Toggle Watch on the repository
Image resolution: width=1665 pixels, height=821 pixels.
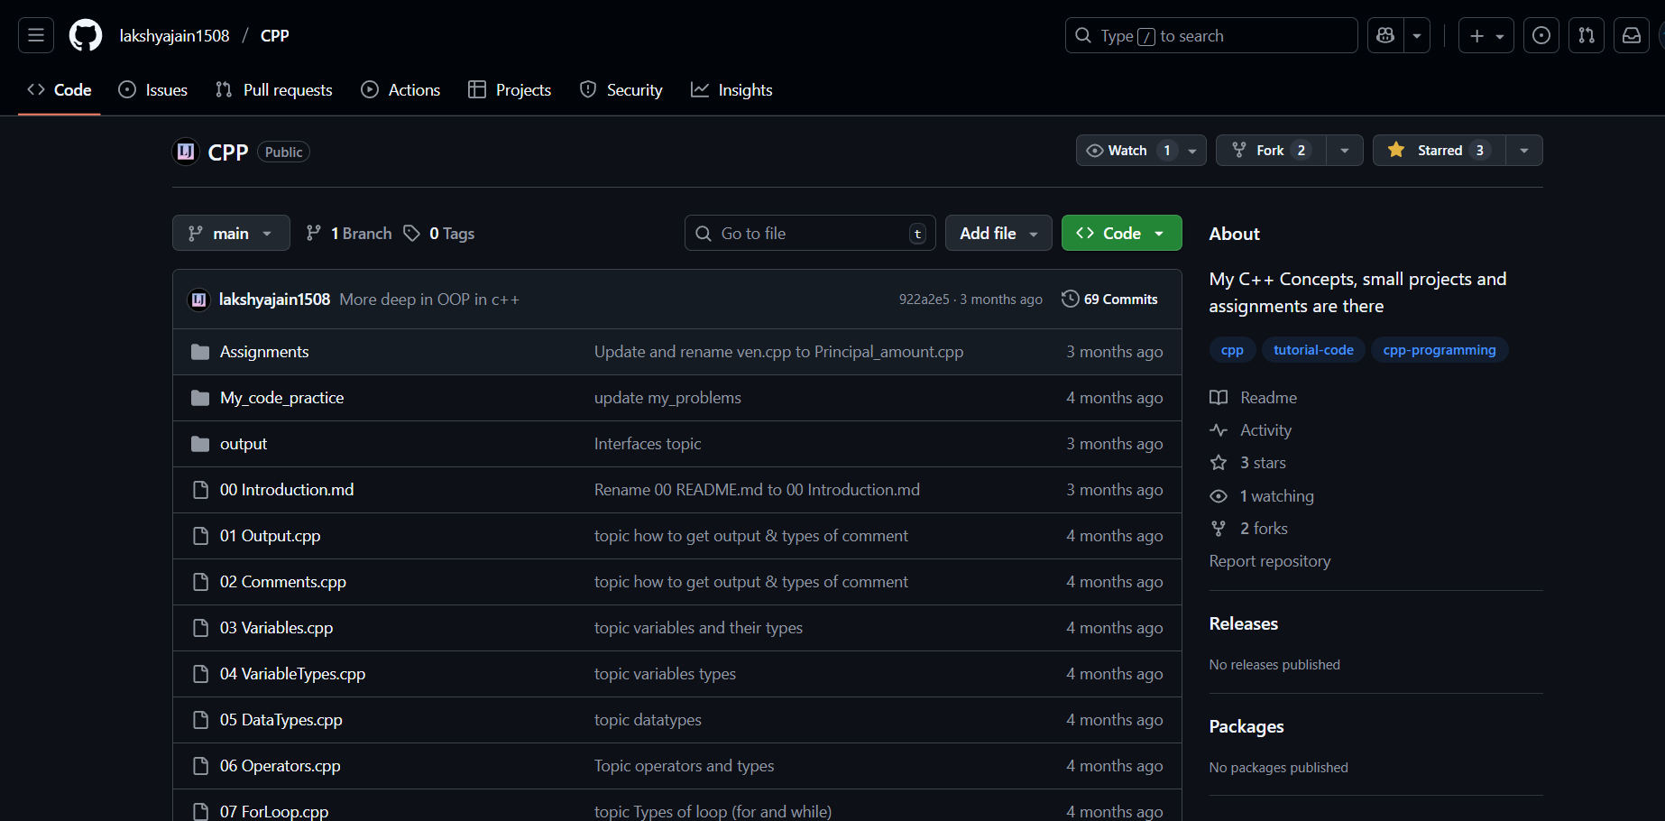pos(1127,151)
